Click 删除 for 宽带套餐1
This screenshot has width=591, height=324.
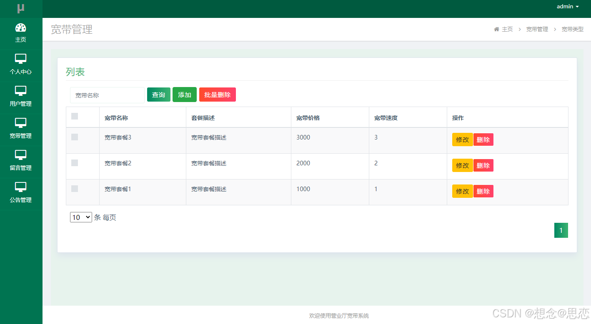click(483, 191)
